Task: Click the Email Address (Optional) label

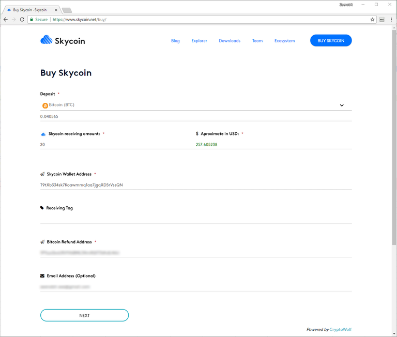Action: 71,276
